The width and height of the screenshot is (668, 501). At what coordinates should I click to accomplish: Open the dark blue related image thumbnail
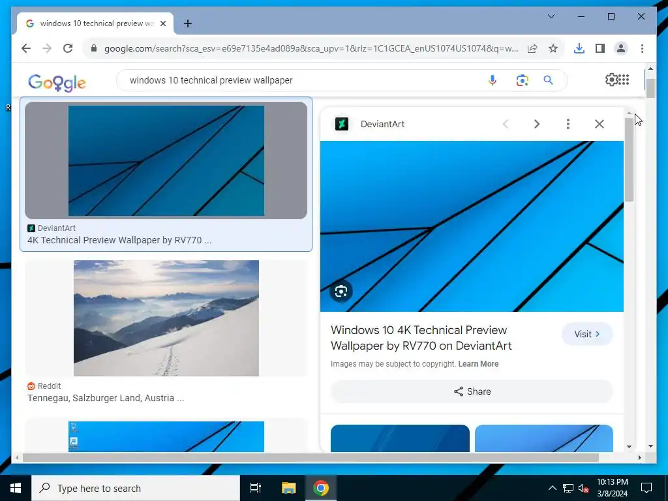(400, 438)
